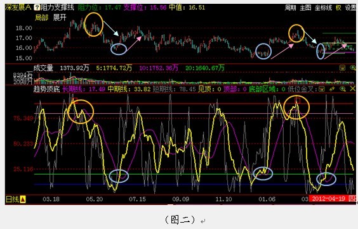Click the 03.18 date on time axis
This screenshot has width=358, height=229.
(x=51, y=199)
